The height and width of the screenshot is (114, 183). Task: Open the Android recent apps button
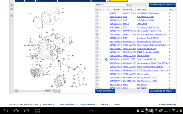27,111
